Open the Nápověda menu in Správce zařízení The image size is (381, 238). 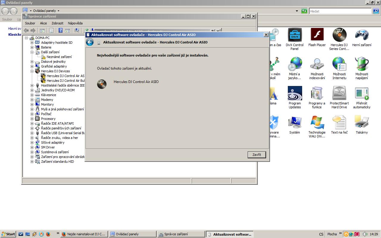pyautogui.click(x=75, y=23)
